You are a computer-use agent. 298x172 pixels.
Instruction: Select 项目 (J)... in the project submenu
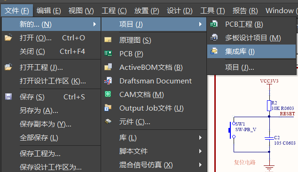[251, 67]
